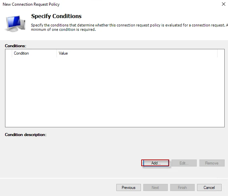Screen dimensions: 228x196
Task: Click the computer monitor wizard icon
Action: (x=14, y=23)
